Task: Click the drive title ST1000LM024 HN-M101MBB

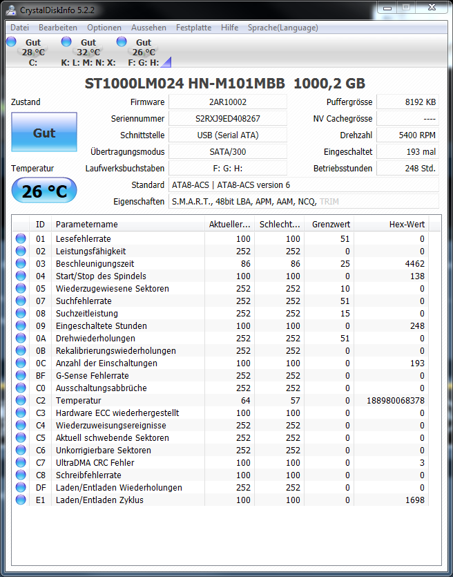Action: [184, 84]
